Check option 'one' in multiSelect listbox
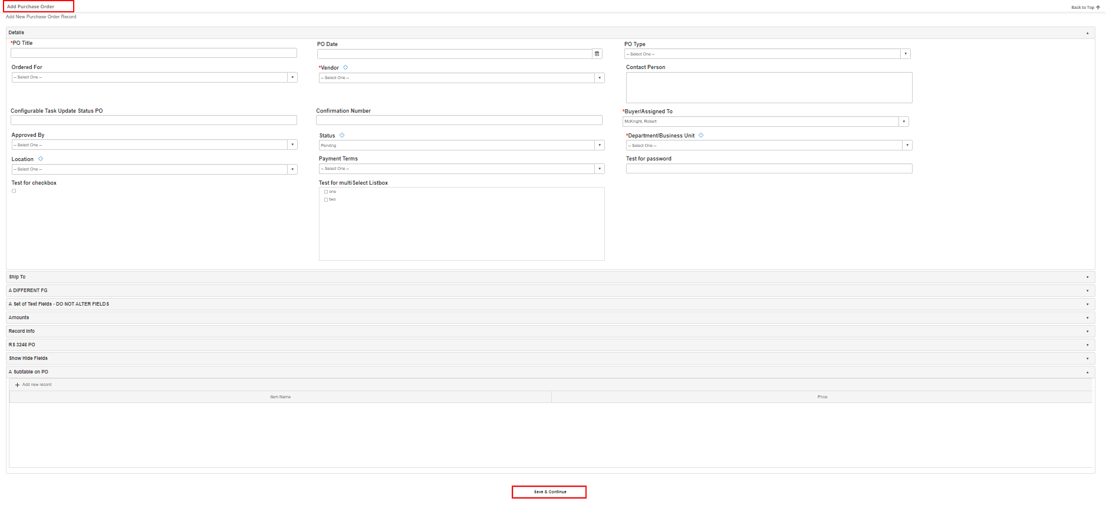Screen dimensions: 1106x508 [x=326, y=192]
